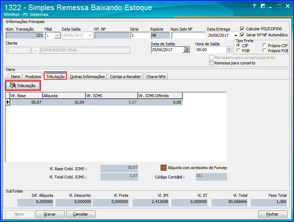Open client lookup ellipsis button
Image resolution: width=294 pixels, height=222 pixels.
tap(36, 50)
